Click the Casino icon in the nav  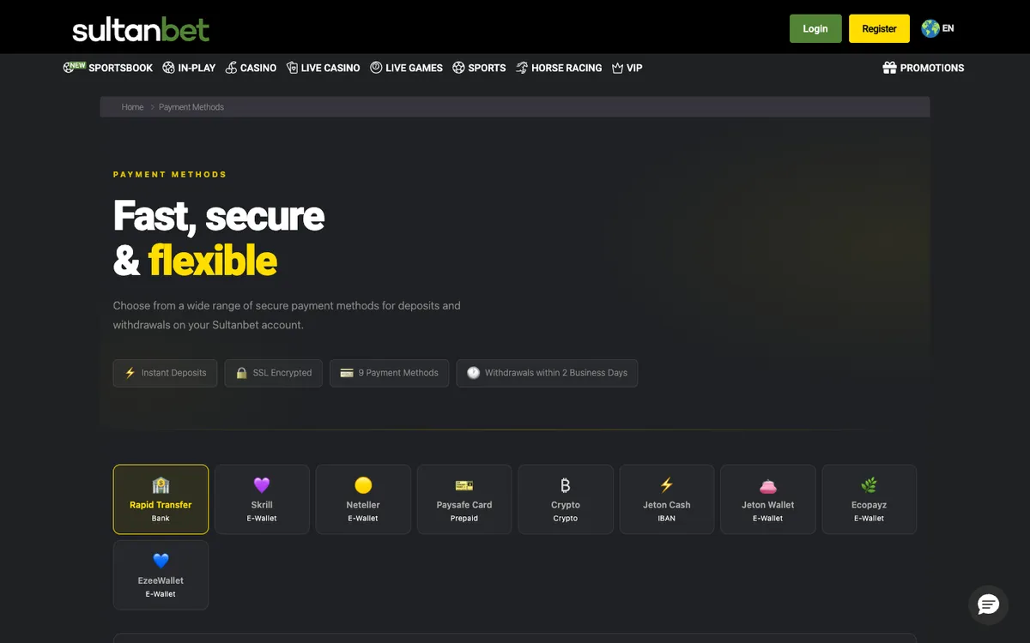pyautogui.click(x=231, y=68)
